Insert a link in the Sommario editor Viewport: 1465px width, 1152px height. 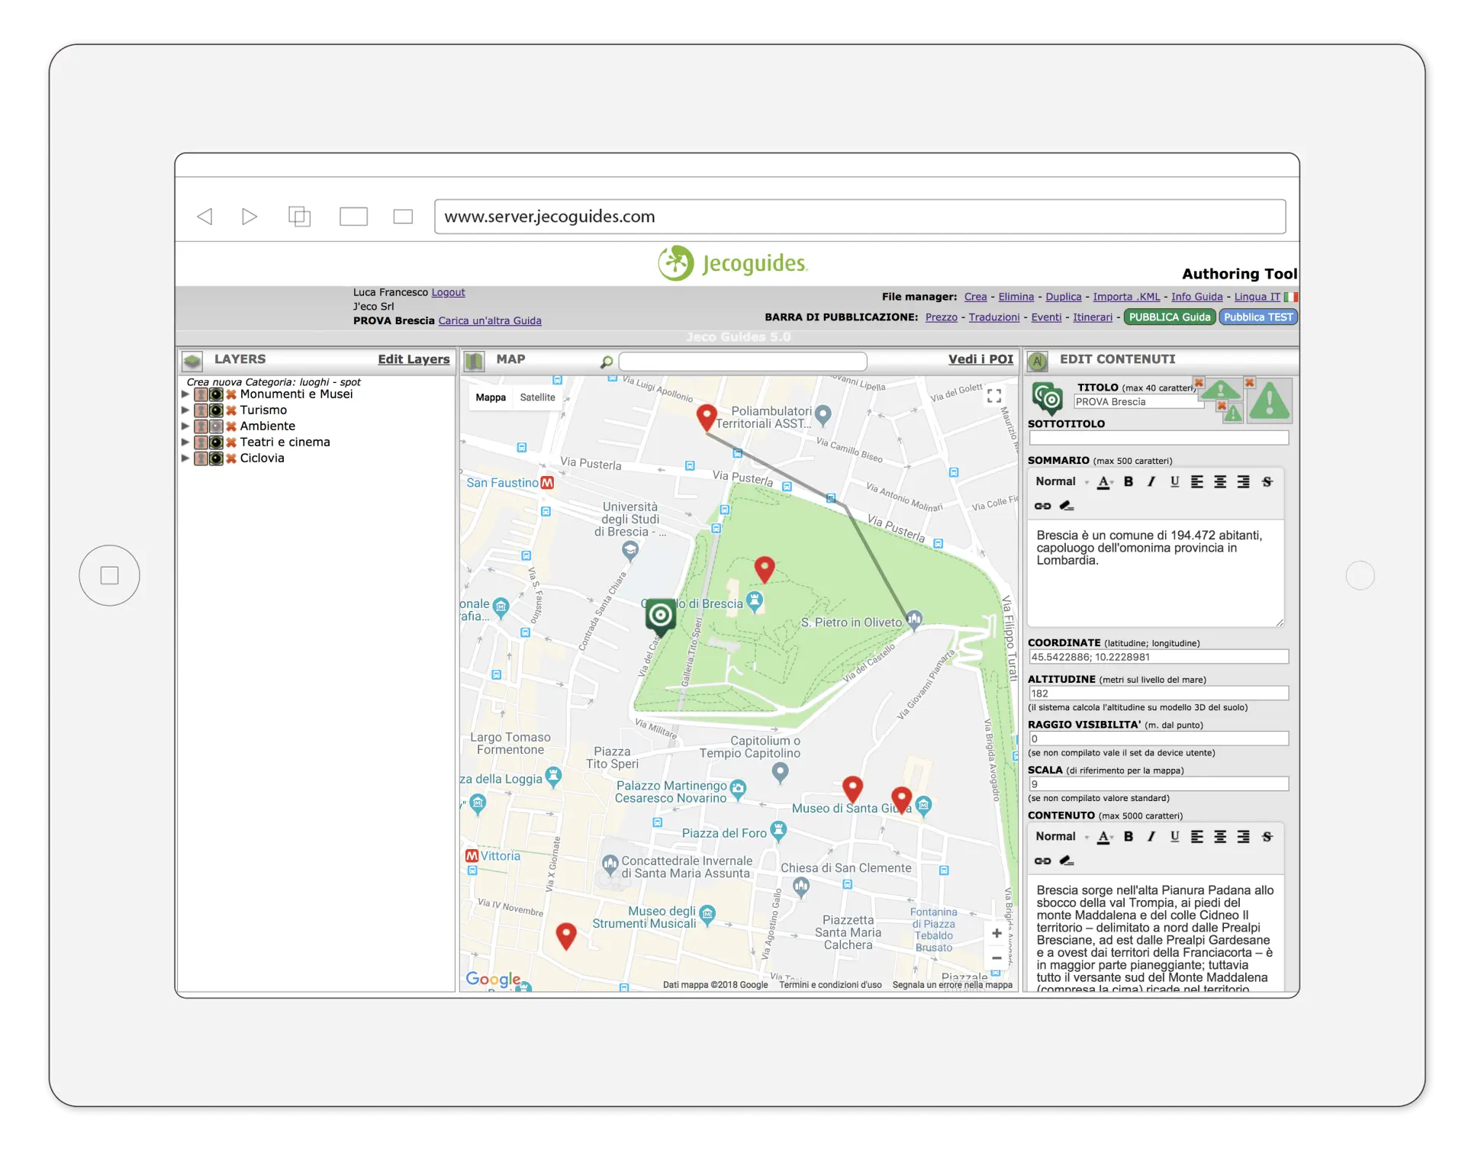(x=1042, y=506)
